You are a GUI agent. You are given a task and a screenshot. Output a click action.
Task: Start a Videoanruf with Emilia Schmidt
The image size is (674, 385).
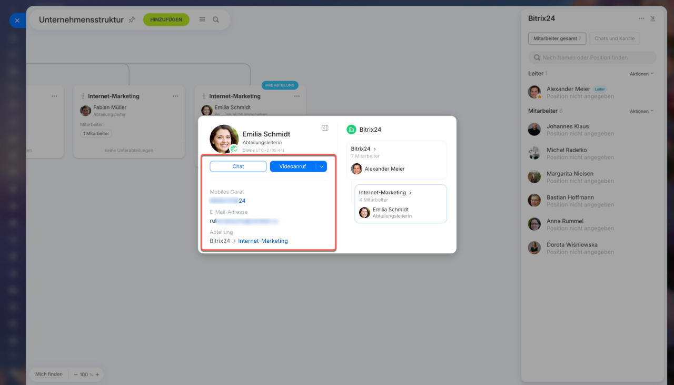coord(292,166)
